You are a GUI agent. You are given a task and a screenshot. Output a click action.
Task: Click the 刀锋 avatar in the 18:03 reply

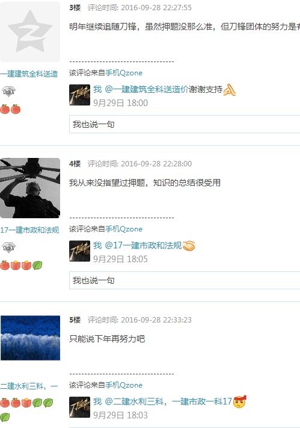(79, 408)
